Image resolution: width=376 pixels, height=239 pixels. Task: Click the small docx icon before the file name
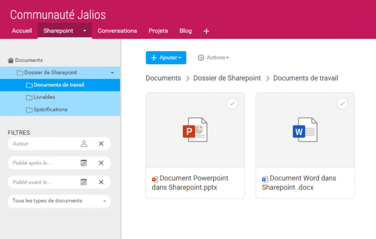tap(265, 179)
